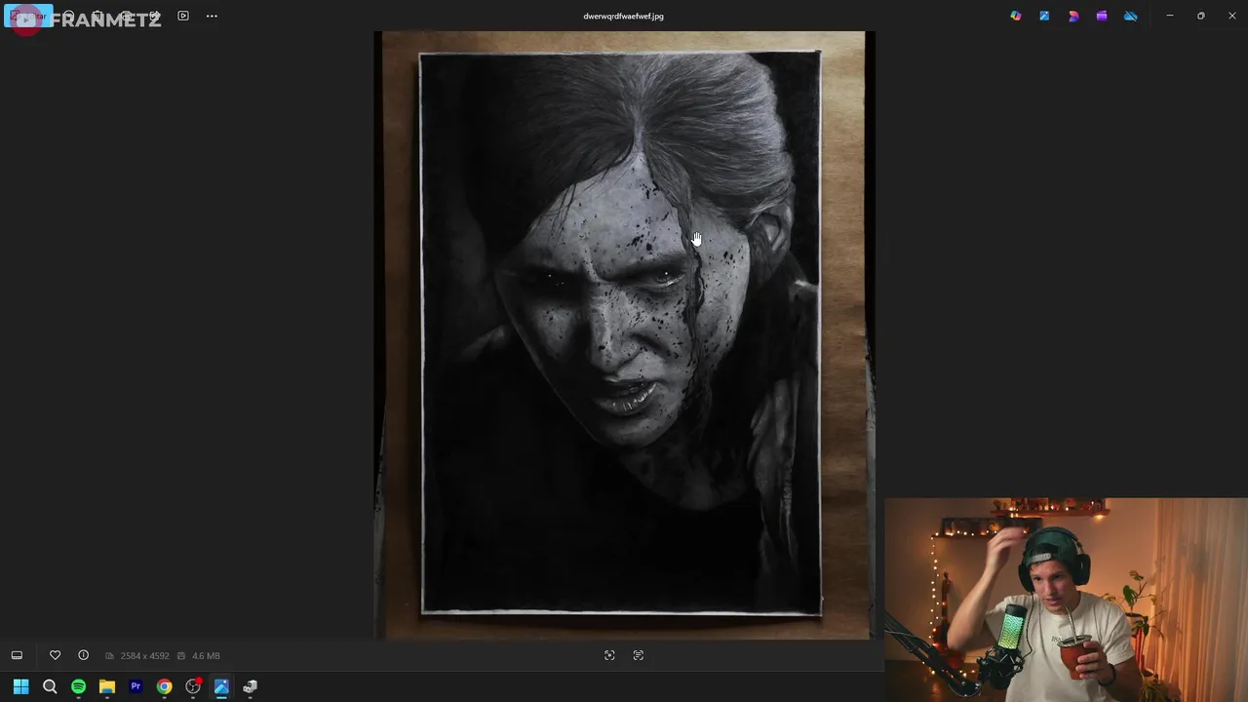Activate the scan text icon at bottom center
The image size is (1248, 702).
(x=639, y=655)
